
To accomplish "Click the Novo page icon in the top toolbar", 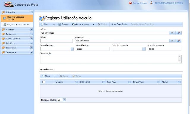I will (x=42, y=24).
